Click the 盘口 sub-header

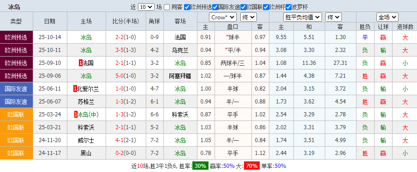(232, 27)
